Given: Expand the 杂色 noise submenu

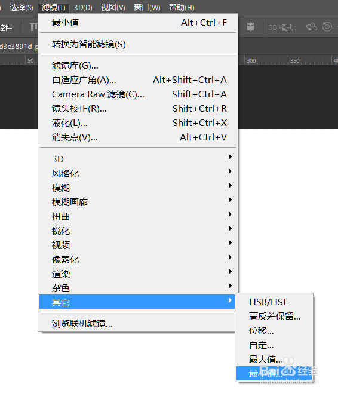Looking at the screenshot, I should (x=138, y=288).
